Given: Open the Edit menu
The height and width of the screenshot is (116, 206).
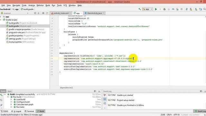Looking at the screenshot, I should [x=3, y=5].
